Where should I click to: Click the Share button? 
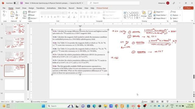pyautogui.click(x=188, y=8)
